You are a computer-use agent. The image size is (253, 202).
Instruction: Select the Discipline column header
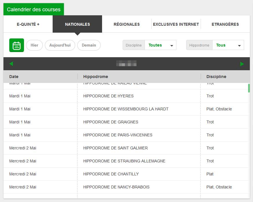point(216,77)
